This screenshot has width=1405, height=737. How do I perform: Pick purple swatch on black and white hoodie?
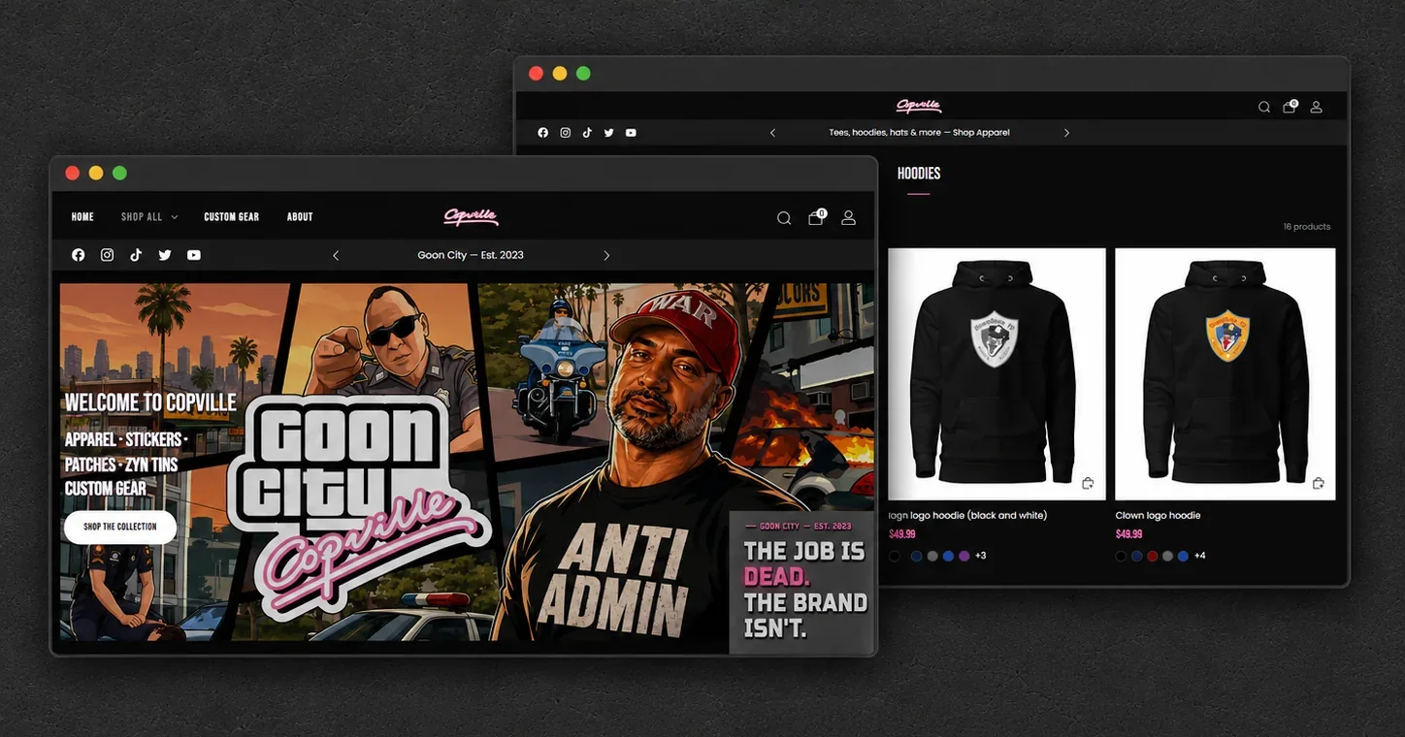[x=964, y=556]
